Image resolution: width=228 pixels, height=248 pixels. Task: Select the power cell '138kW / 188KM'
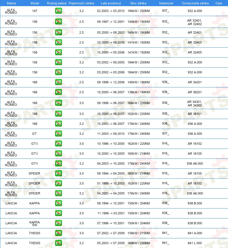(x=138, y=92)
